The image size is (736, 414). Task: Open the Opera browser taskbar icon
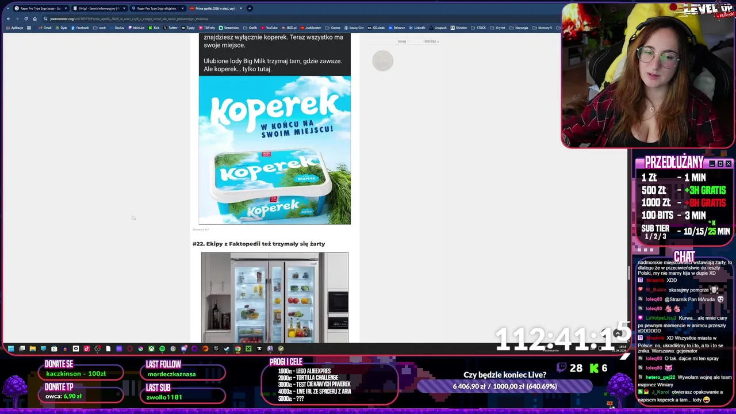point(130,348)
